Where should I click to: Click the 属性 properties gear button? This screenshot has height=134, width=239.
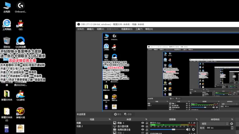click(x=118, y=114)
